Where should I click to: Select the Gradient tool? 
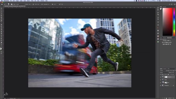(1, 30)
